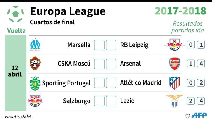Click the empty score box beside Arsenal
This screenshot has width=212, height=123.
tap(111, 64)
